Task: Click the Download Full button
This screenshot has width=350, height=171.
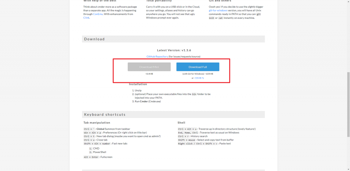Action: point(198,67)
